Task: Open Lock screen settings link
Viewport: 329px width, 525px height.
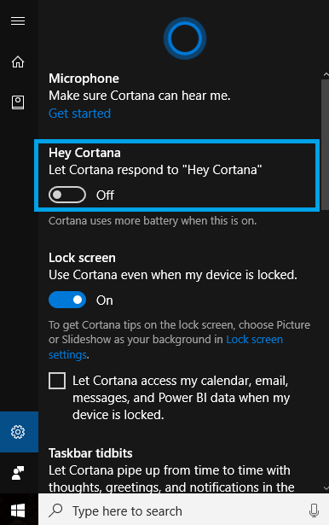Action: [166, 347]
